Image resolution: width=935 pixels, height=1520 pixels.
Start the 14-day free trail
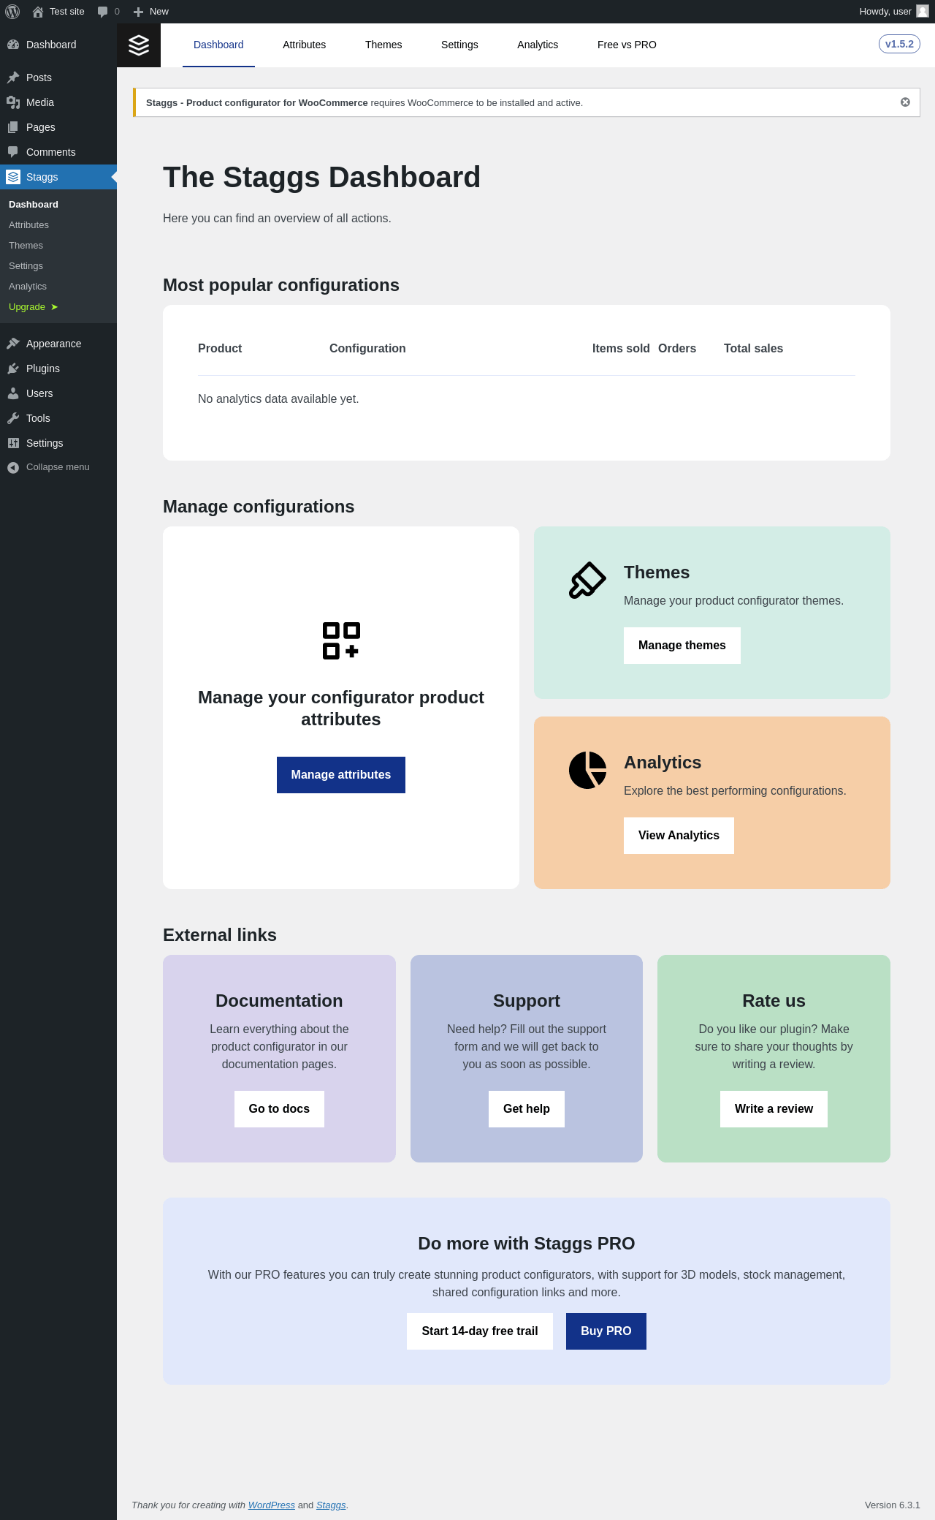tap(480, 1331)
